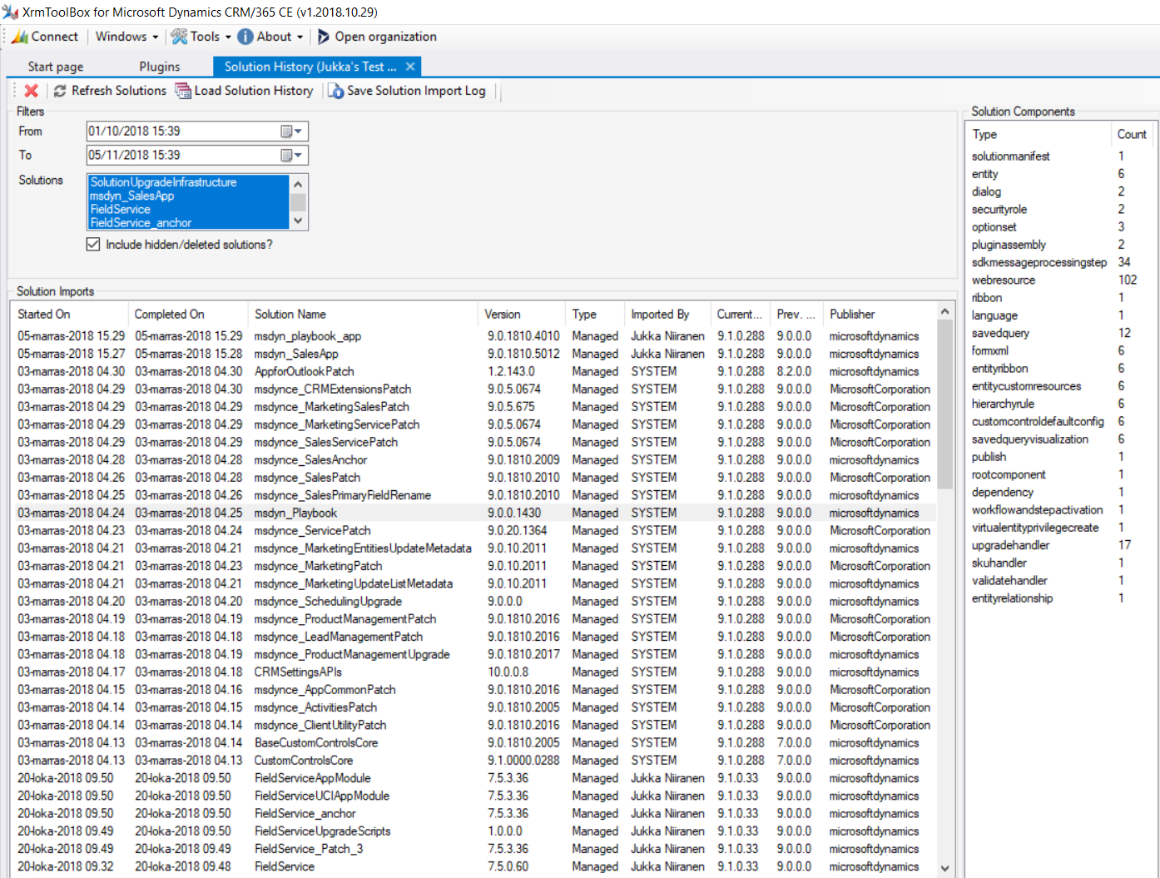The image size is (1160, 878).
Task: Select the CustomControlsCore import row
Action: coord(473,761)
